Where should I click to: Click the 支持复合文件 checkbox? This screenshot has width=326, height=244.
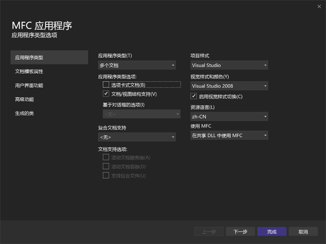click(x=106, y=175)
